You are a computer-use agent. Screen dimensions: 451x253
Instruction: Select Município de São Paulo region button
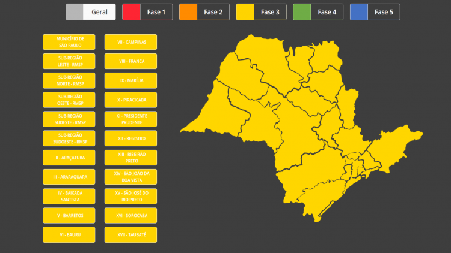point(69,42)
